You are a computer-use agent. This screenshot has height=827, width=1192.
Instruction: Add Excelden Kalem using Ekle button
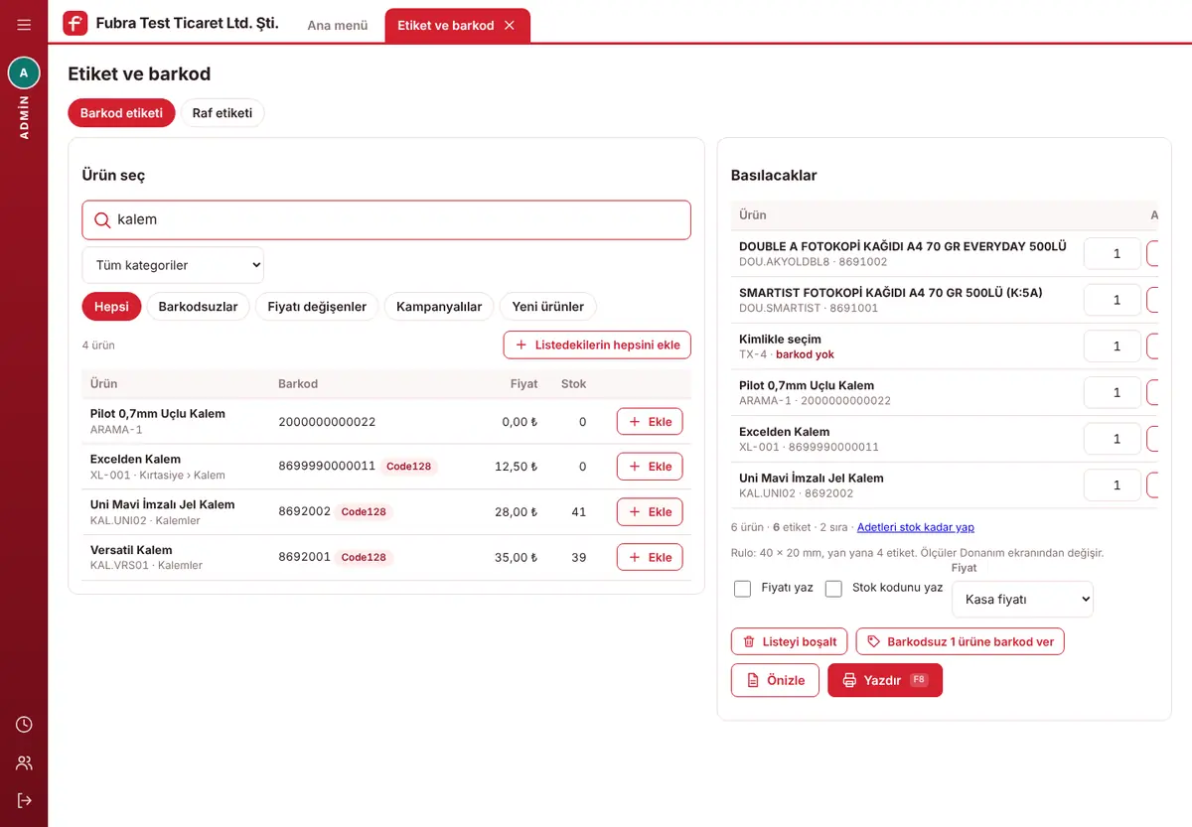coord(650,467)
